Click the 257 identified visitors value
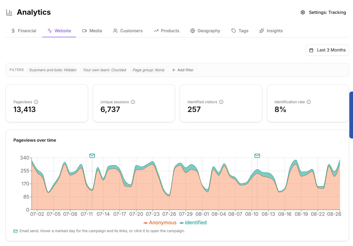353x246 pixels. coord(194,110)
